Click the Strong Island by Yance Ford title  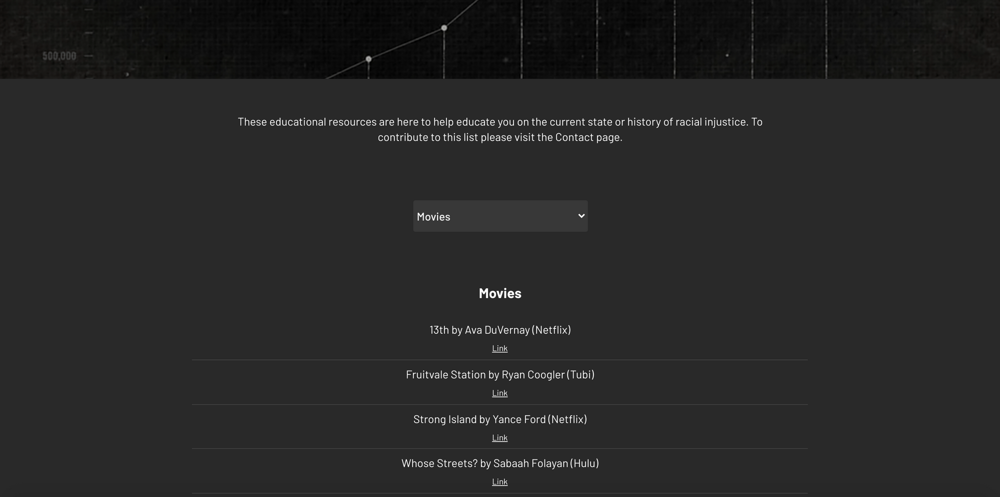pos(500,419)
